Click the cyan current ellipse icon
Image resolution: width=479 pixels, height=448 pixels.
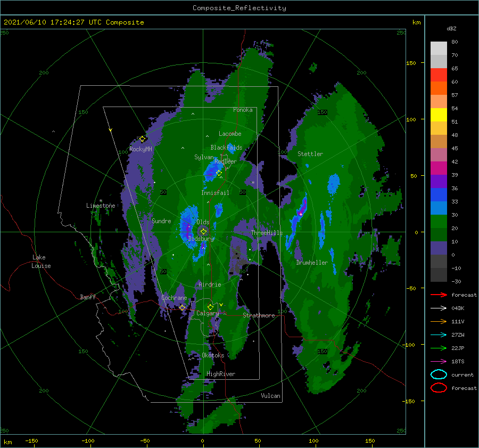pos(439,374)
